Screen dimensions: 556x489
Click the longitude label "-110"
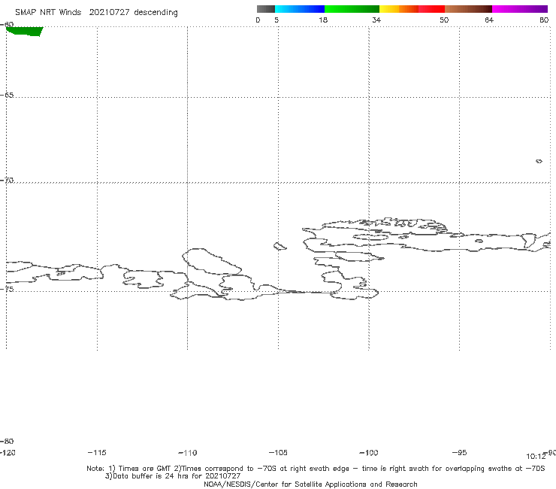[x=188, y=453]
